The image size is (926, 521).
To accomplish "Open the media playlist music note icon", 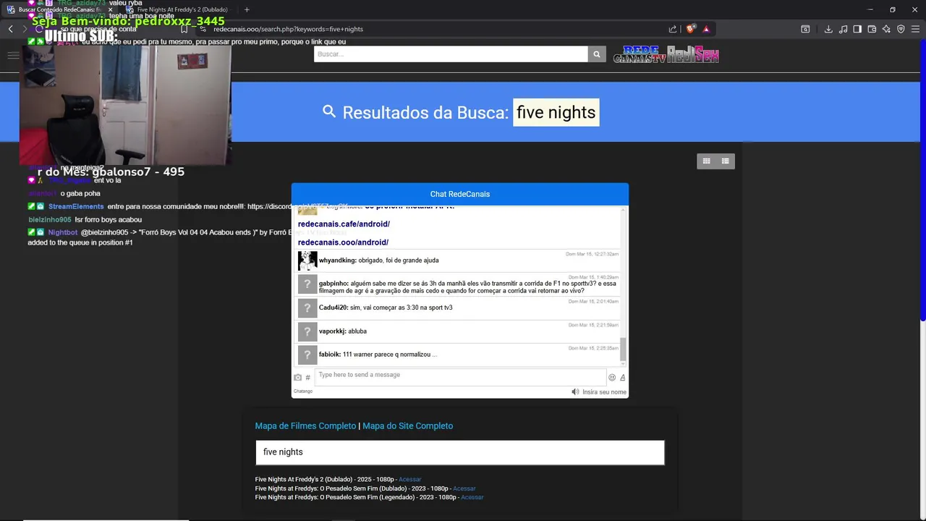I will click(843, 29).
